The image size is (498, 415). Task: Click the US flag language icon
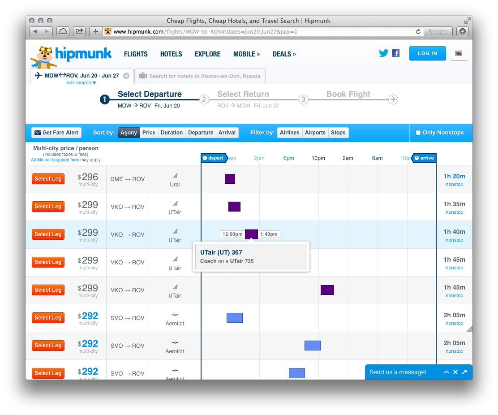coord(459,53)
